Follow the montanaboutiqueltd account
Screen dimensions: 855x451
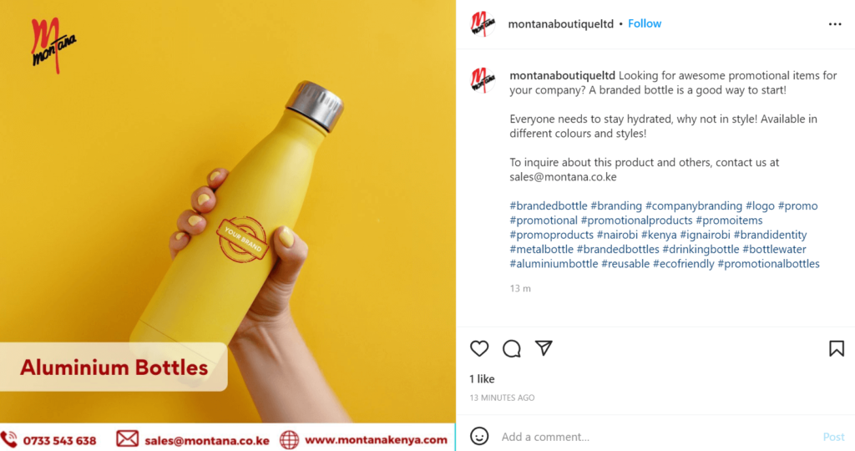[x=645, y=24]
